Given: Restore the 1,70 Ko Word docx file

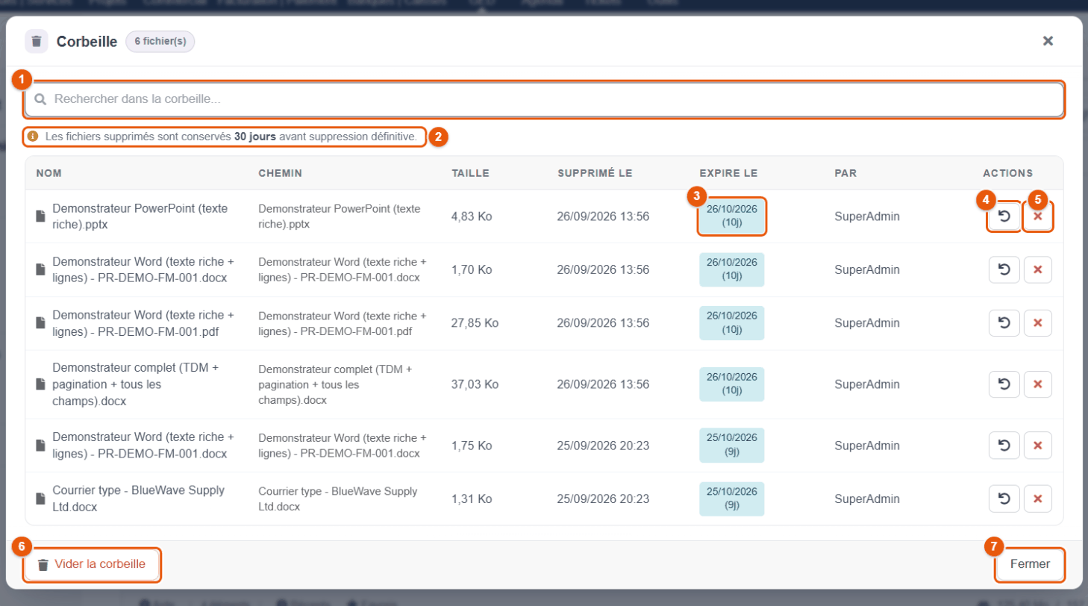Looking at the screenshot, I should [x=1004, y=269].
